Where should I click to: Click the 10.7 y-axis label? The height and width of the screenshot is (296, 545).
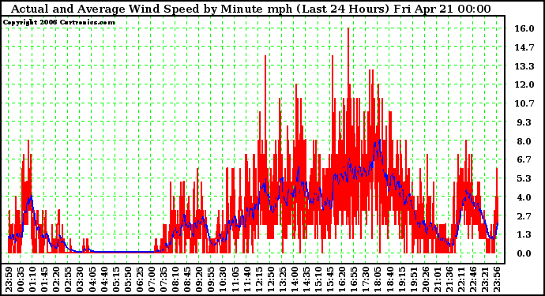pos(524,103)
